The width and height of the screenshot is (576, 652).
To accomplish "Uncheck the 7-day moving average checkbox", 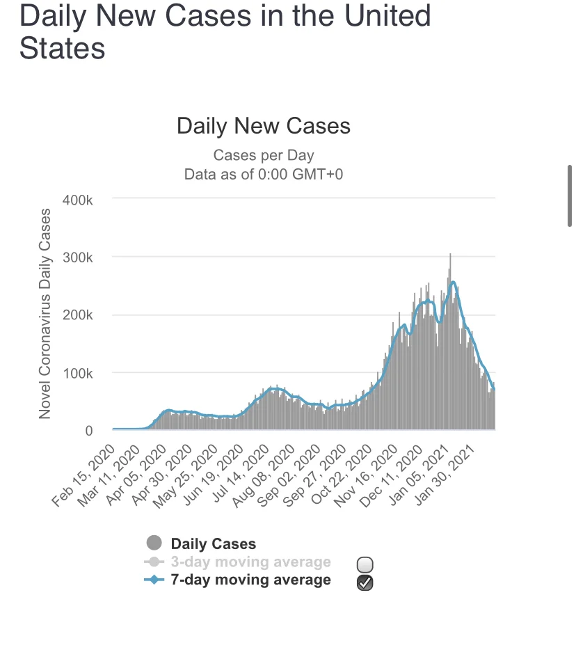I will pyautogui.click(x=365, y=583).
